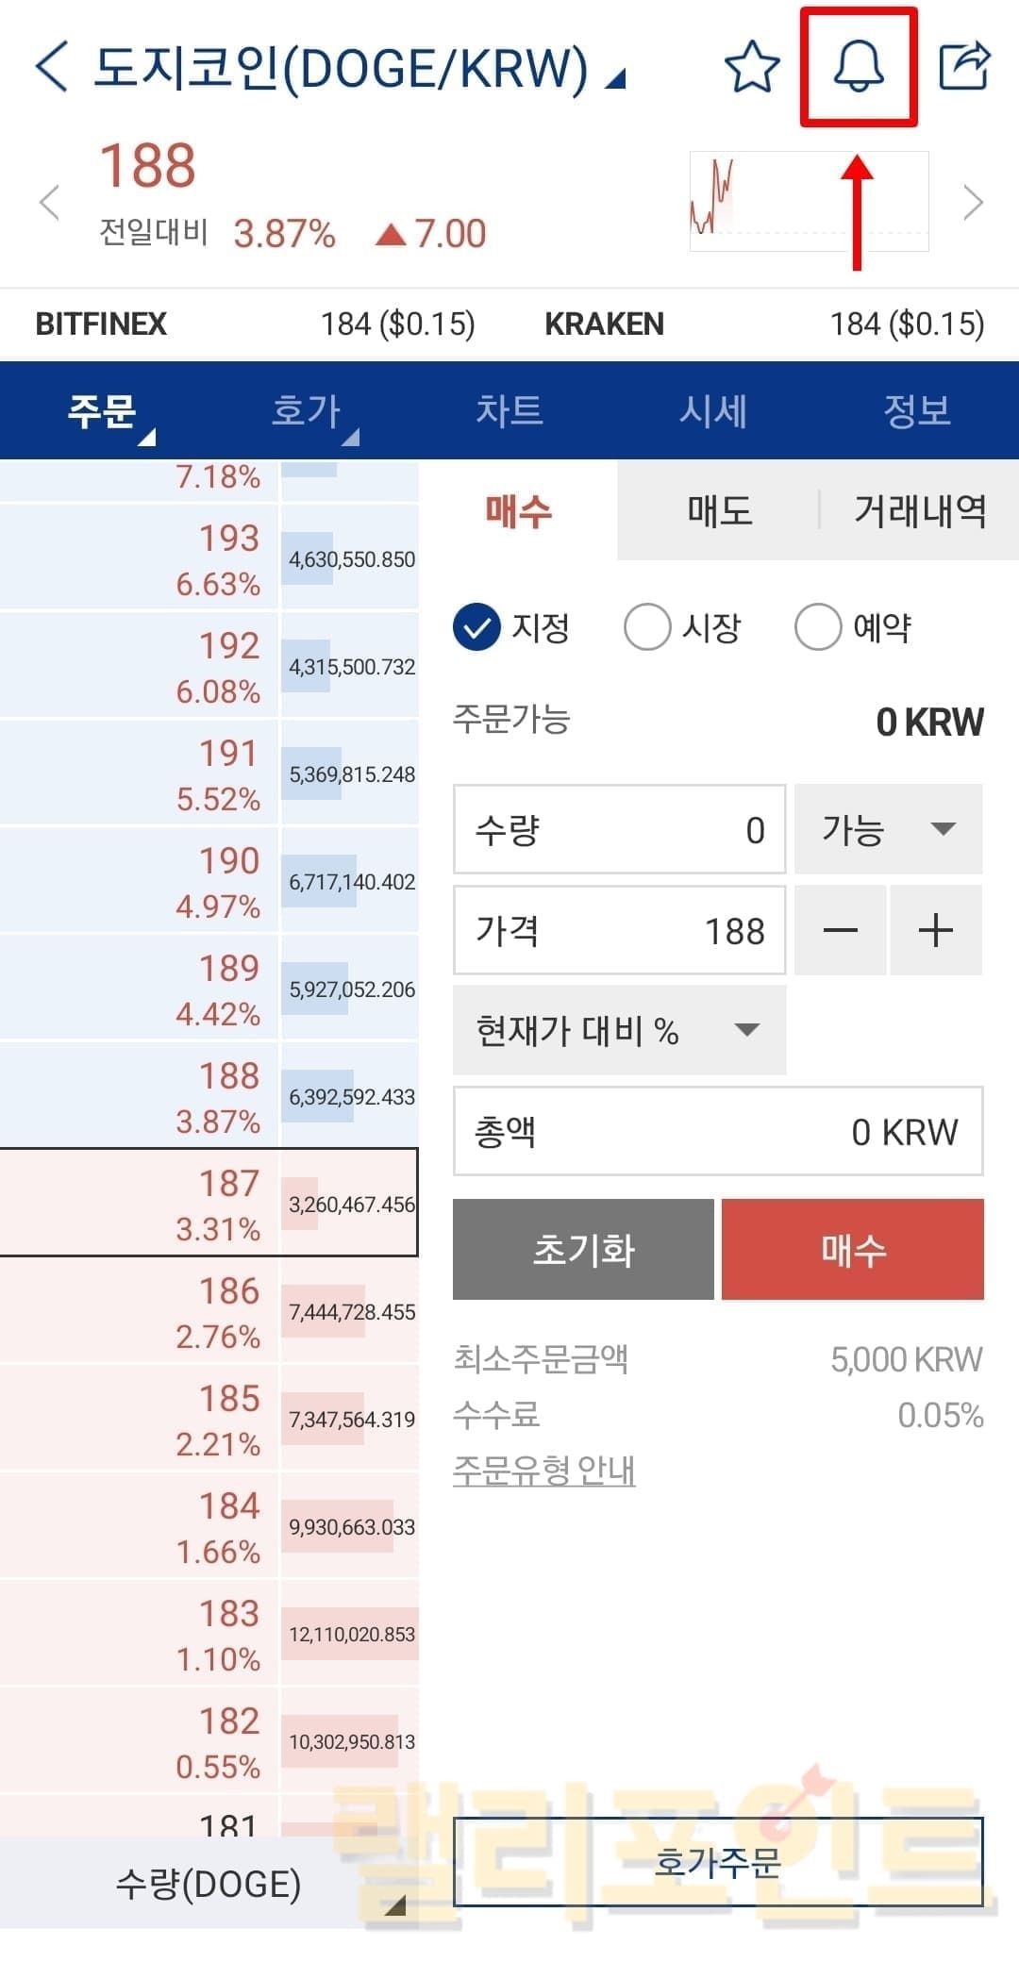Viewport: 1019px width, 1962px height.
Task: Increase price with plus button
Action: click(936, 931)
